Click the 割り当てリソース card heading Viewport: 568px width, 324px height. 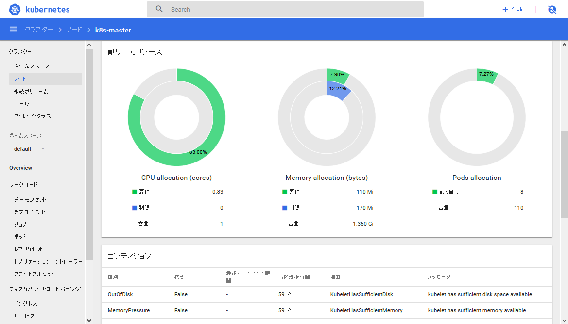point(135,52)
